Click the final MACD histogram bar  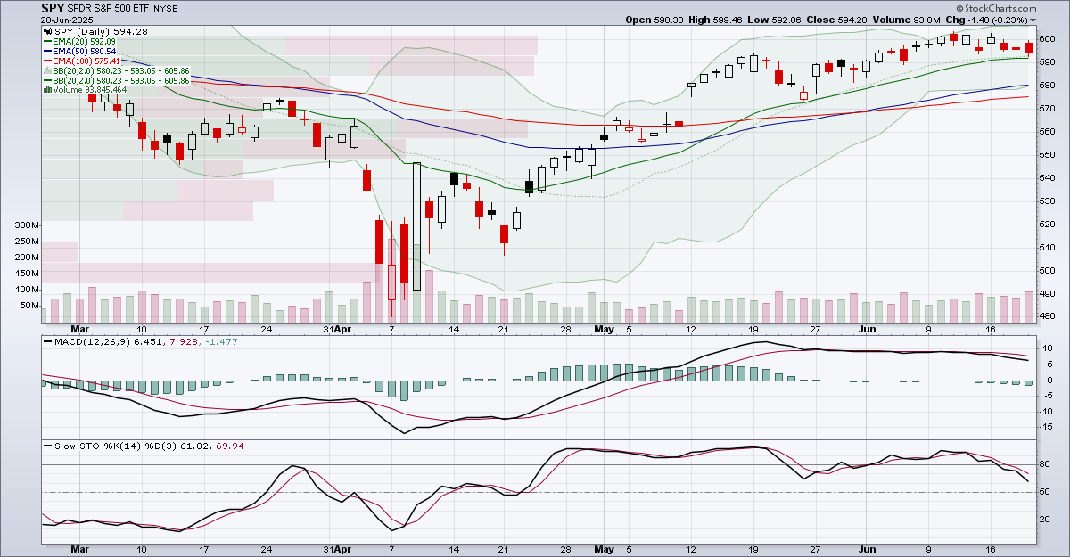tap(1029, 383)
